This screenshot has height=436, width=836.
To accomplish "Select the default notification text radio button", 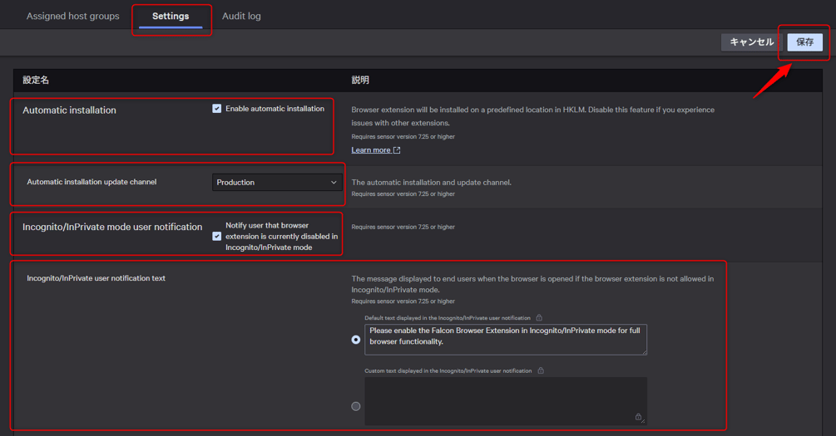I will pyautogui.click(x=356, y=340).
